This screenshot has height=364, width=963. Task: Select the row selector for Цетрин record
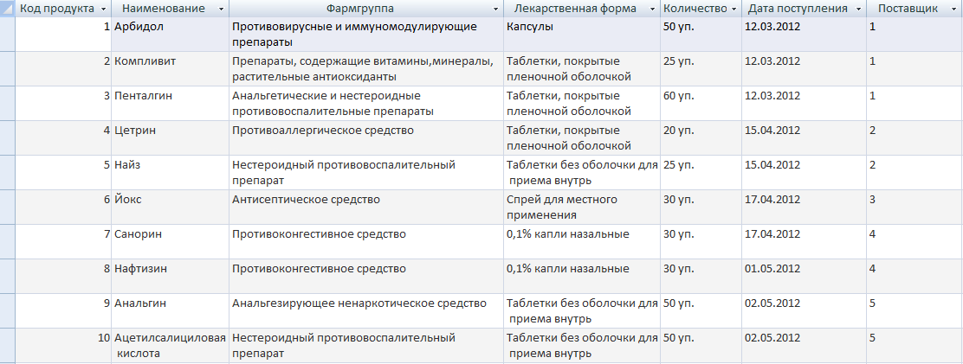coord(8,137)
